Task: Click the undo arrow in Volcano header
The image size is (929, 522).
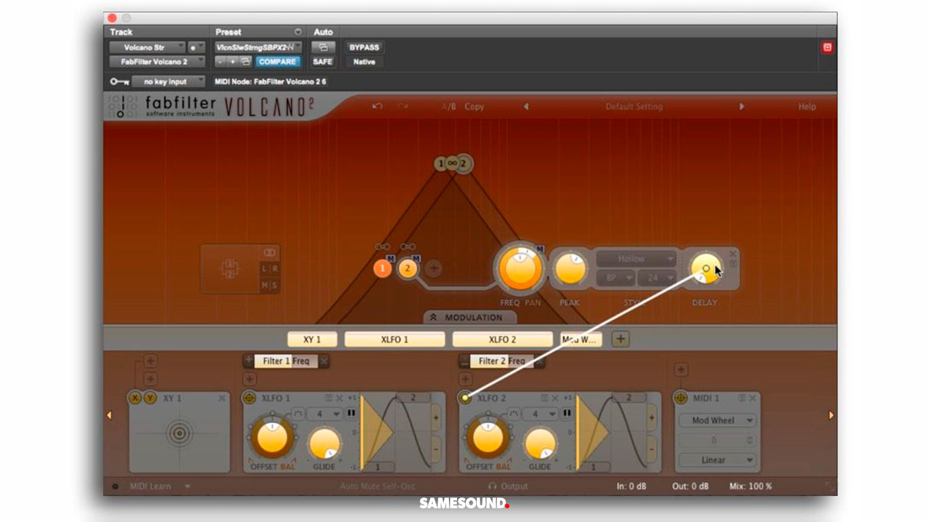Action: [377, 107]
